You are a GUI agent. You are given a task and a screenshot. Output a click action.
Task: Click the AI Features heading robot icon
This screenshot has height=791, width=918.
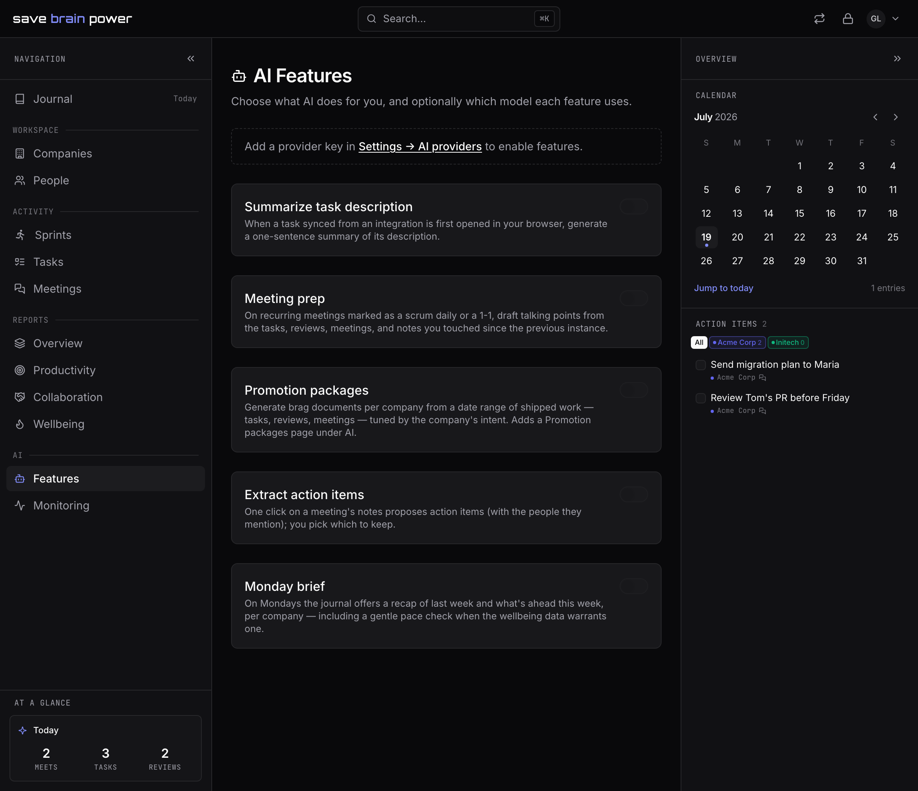(x=239, y=76)
